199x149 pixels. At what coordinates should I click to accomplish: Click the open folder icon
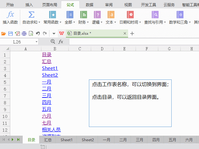click(4, 34)
